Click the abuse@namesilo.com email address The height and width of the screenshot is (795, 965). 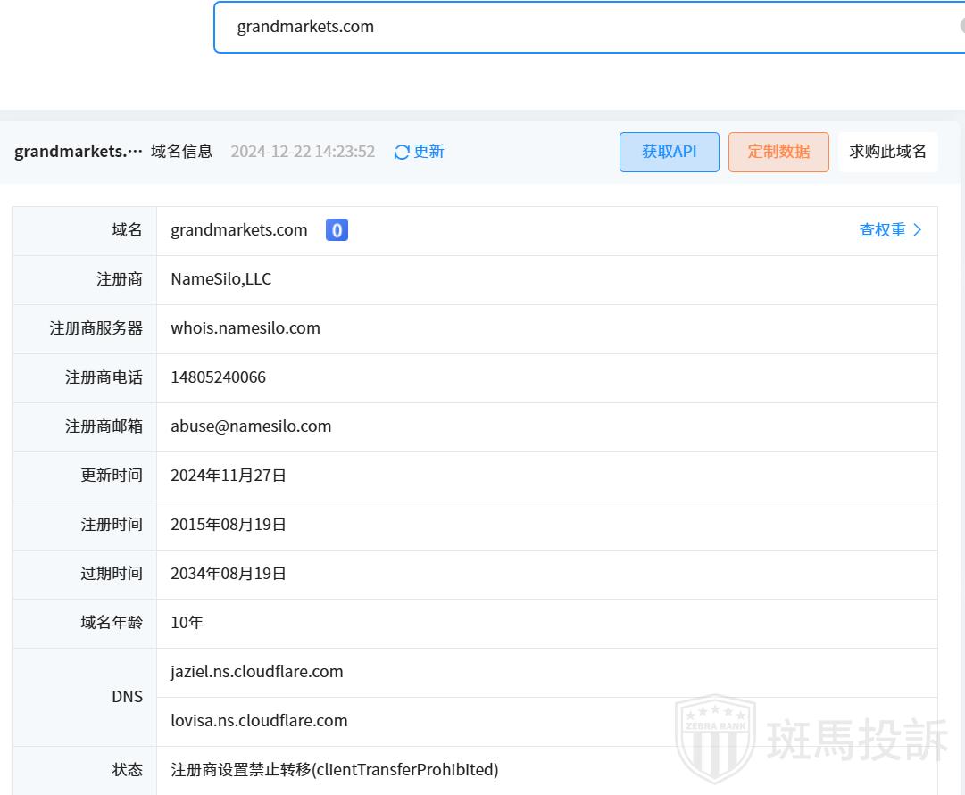pyautogui.click(x=251, y=426)
